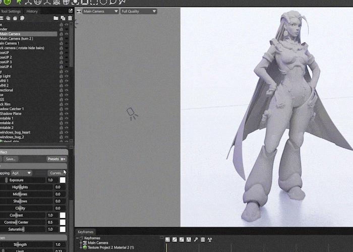Select the Shadow Plane row
Viewport: 353px width, 252px height.
coord(28,113)
